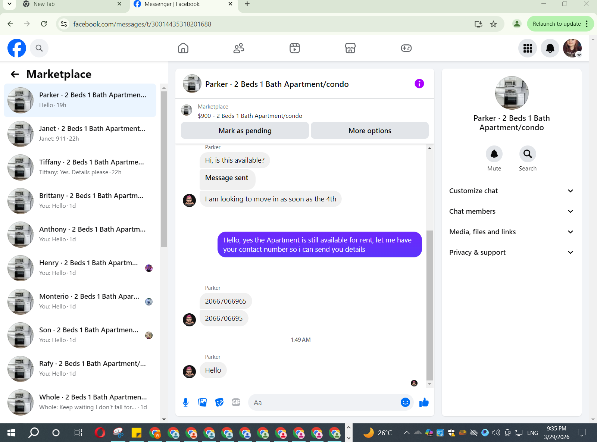Open a new browser tab with plus
The image size is (597, 442).
point(247,4)
